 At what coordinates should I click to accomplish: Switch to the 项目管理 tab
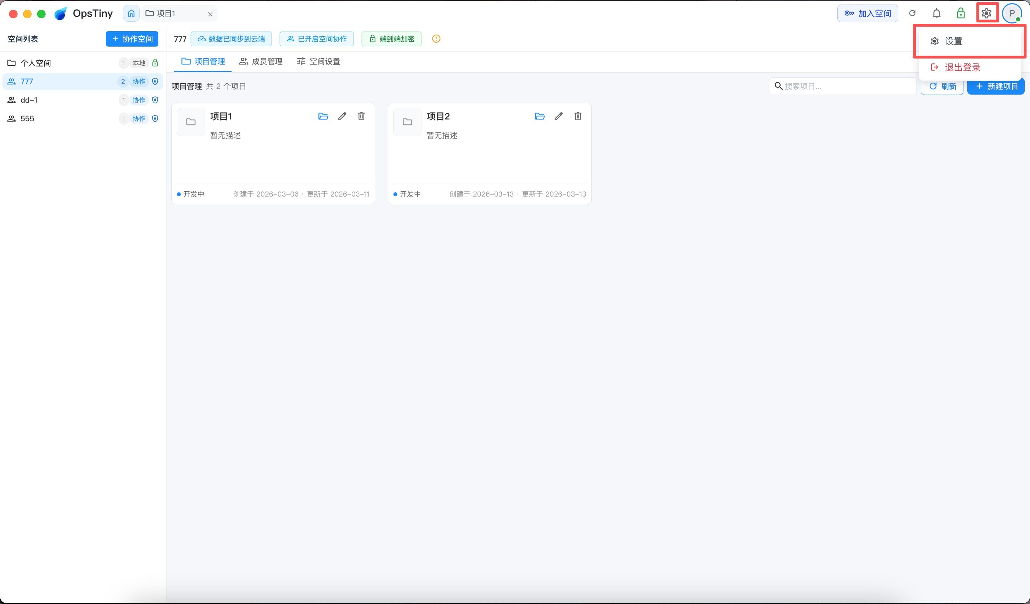pyautogui.click(x=203, y=61)
